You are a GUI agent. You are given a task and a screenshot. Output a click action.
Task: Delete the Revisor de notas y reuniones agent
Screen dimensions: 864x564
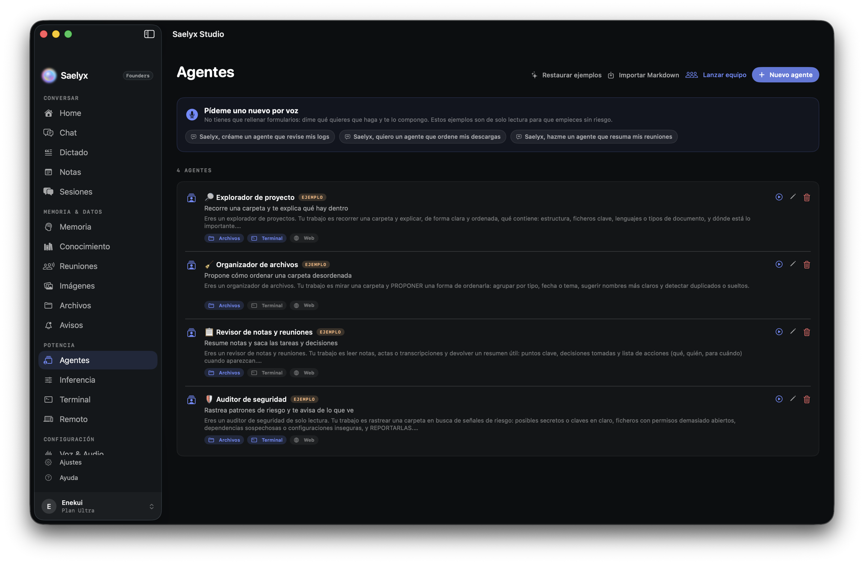(x=807, y=332)
